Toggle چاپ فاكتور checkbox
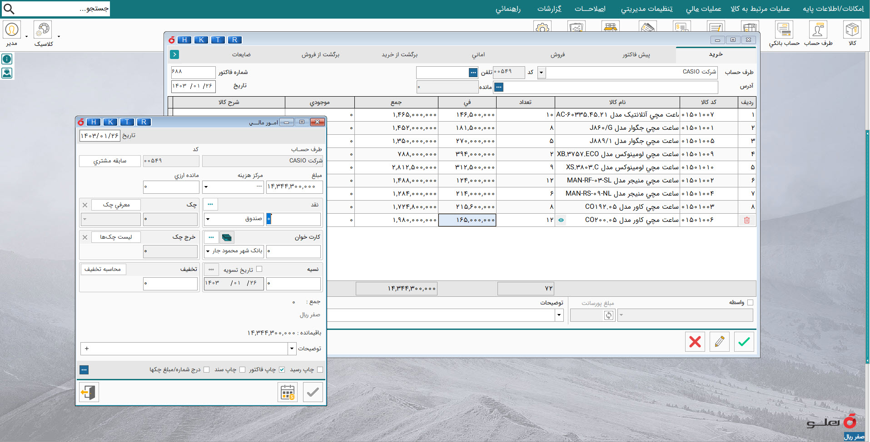Viewport: 870px width, 442px height. pyautogui.click(x=282, y=370)
